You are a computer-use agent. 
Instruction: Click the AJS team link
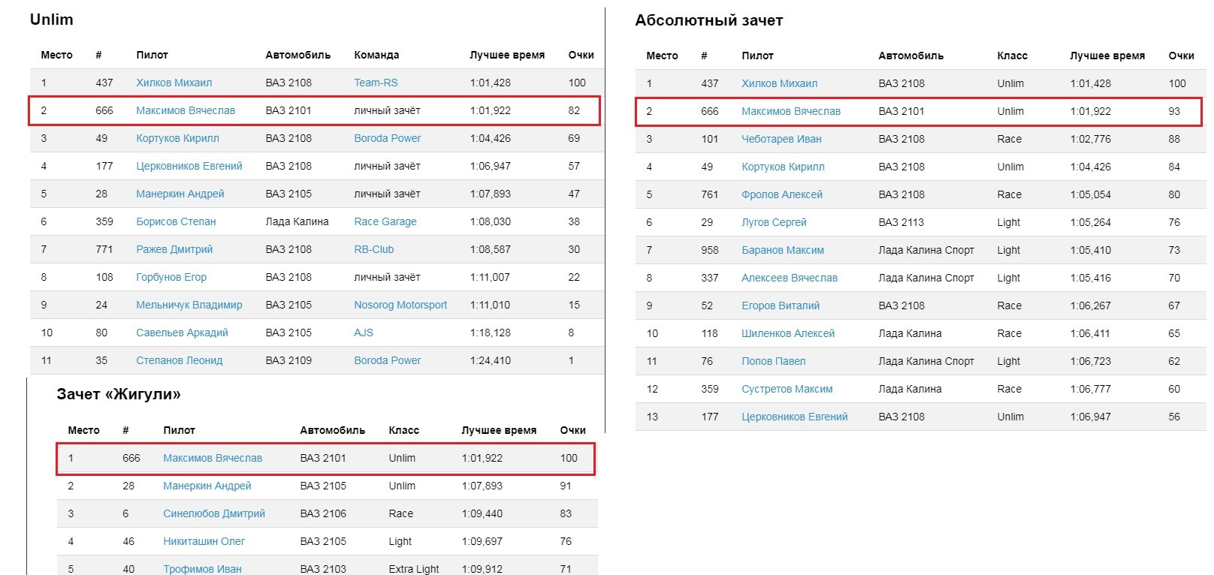364,333
